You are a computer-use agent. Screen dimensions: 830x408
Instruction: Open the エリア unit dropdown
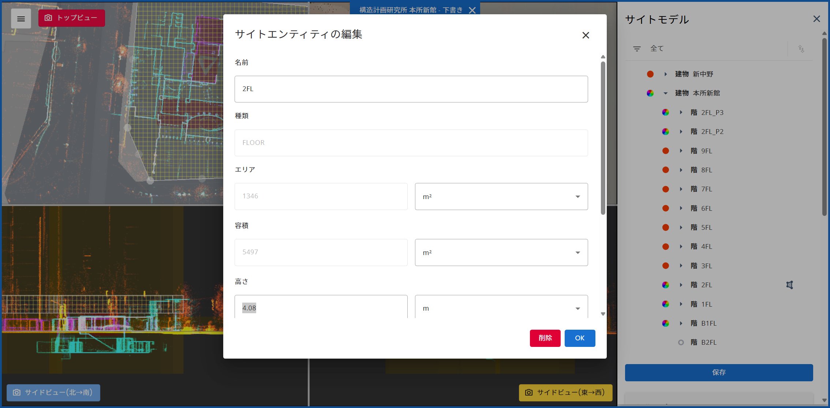coord(501,196)
